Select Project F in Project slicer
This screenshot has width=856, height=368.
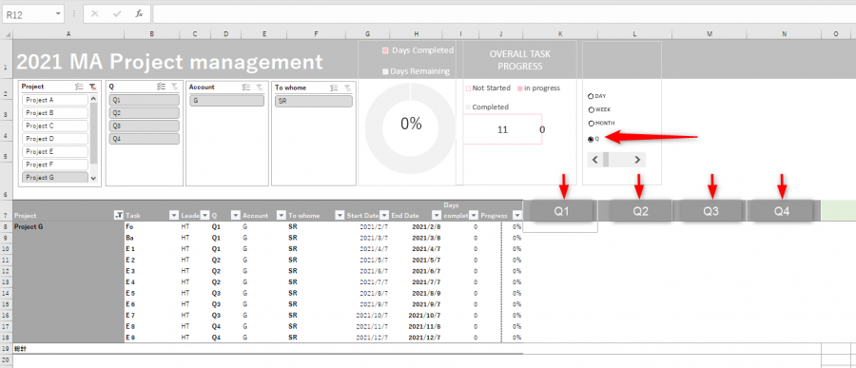[x=55, y=165]
